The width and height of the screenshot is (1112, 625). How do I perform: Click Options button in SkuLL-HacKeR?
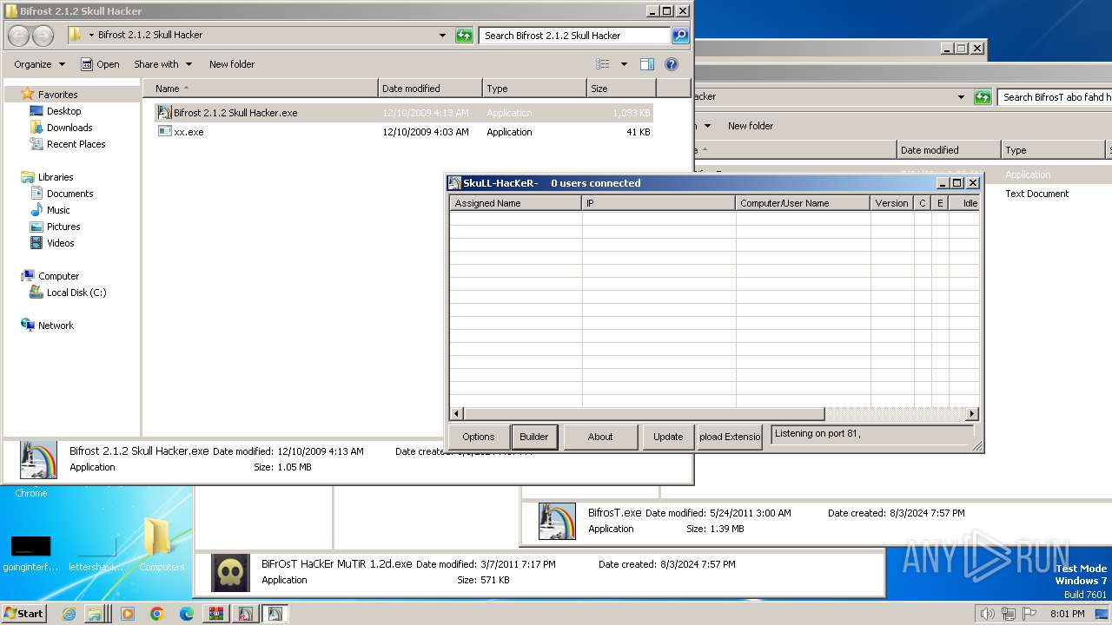coord(478,437)
